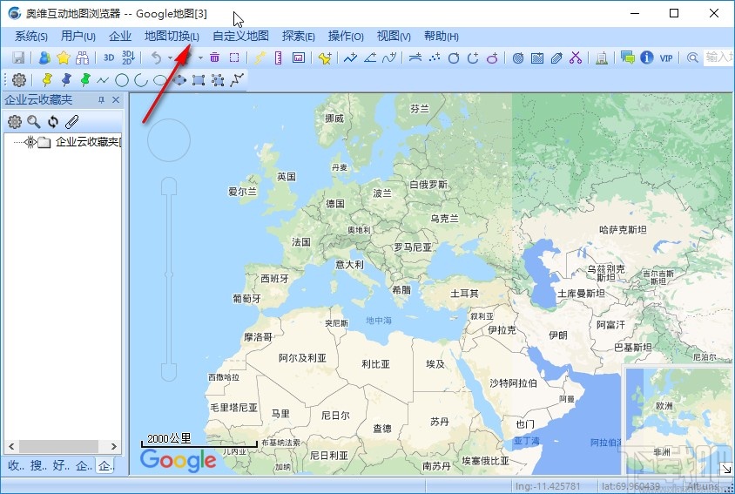Open the 探索(E) menu

(x=298, y=36)
